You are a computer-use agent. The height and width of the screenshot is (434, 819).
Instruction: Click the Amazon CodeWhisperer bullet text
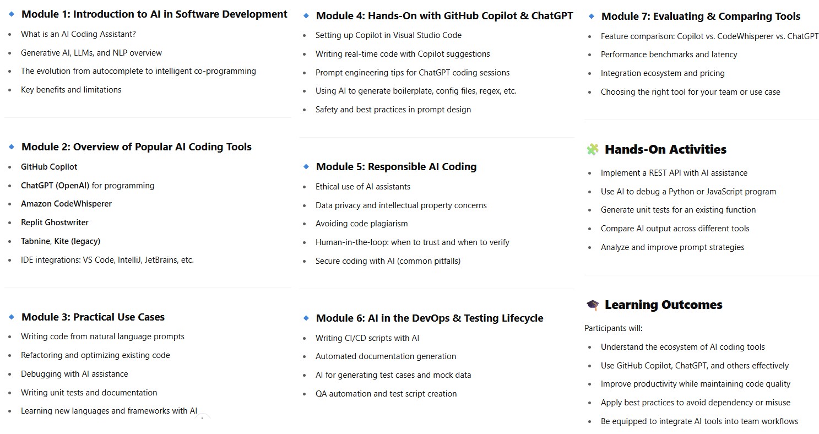pyautogui.click(x=66, y=204)
